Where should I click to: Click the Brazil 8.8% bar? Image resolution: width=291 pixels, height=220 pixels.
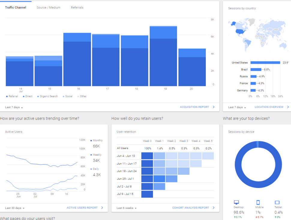(x=256, y=70)
